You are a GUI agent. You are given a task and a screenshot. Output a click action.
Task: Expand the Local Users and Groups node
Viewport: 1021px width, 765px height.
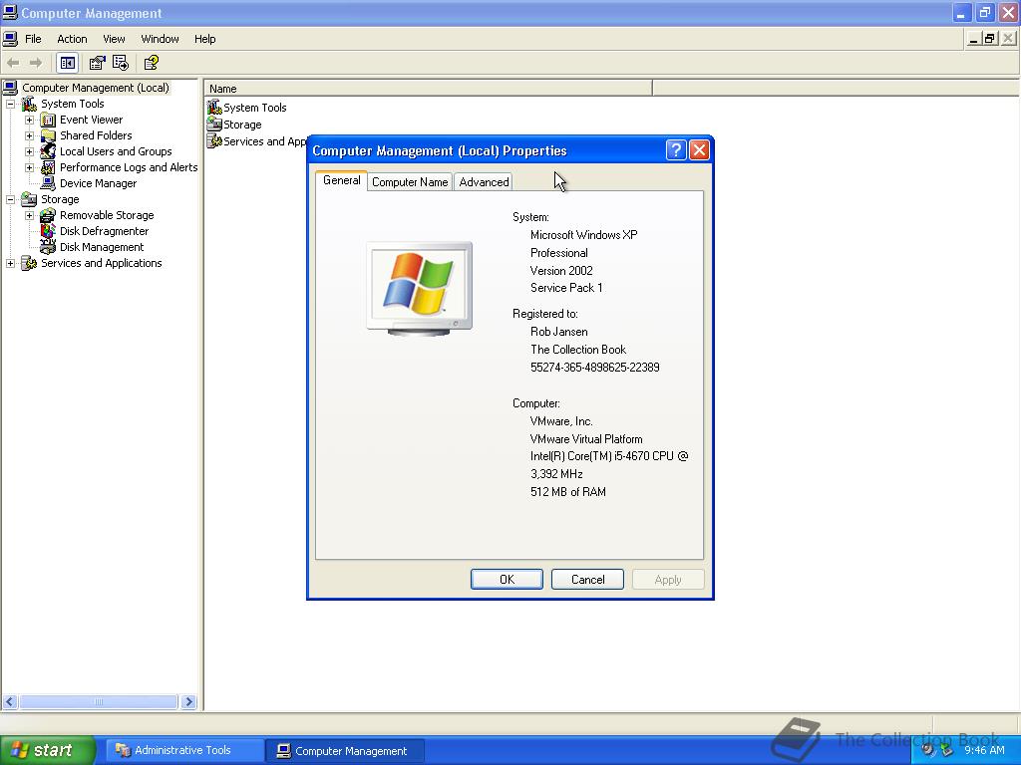[29, 151]
